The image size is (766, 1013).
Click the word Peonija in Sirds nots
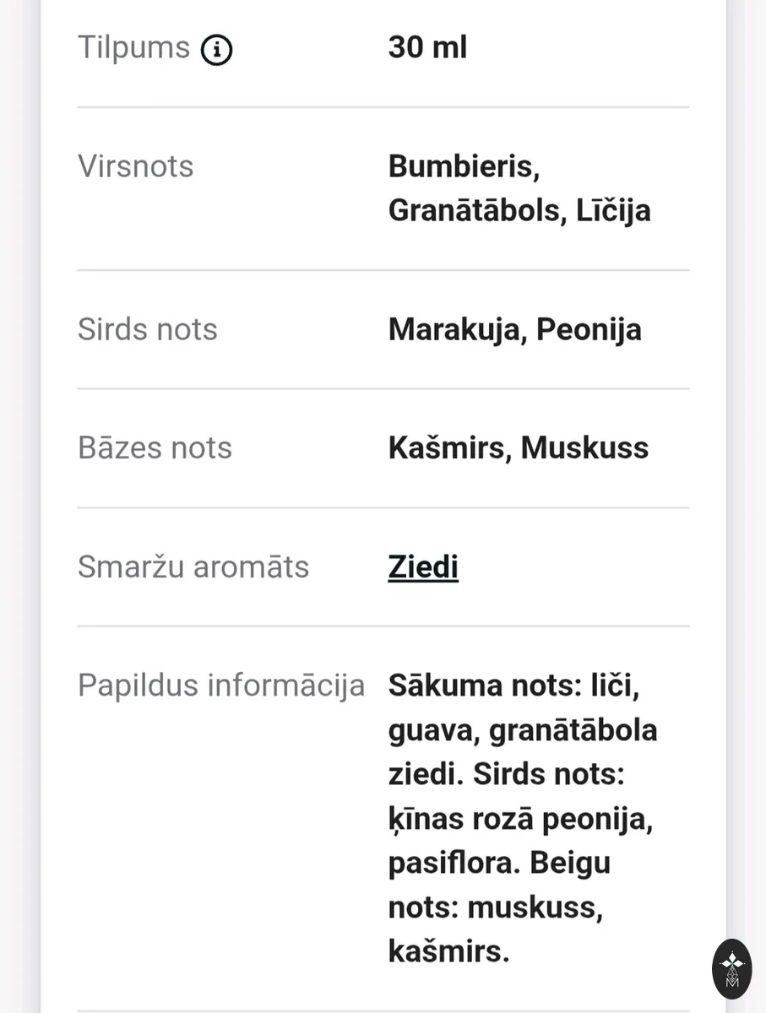pyautogui.click(x=589, y=330)
